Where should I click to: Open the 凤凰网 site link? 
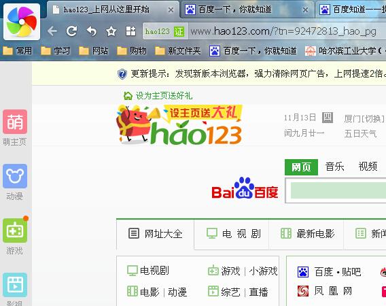click(333, 291)
